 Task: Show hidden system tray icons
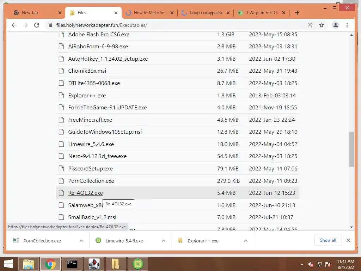tap(302, 264)
